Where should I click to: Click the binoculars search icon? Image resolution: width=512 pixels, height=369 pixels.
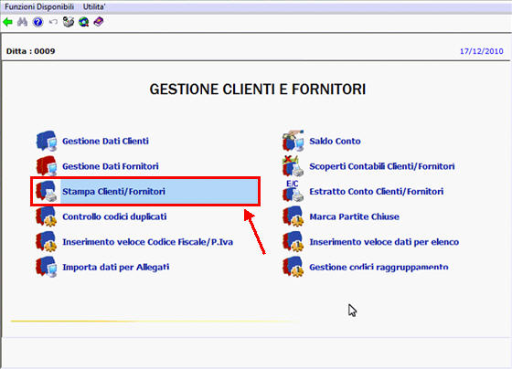pyautogui.click(x=22, y=22)
